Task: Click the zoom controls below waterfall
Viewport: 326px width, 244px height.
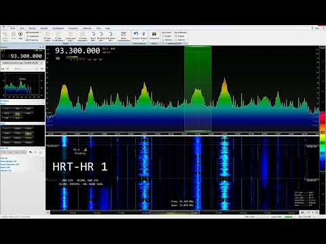Action: (309, 213)
